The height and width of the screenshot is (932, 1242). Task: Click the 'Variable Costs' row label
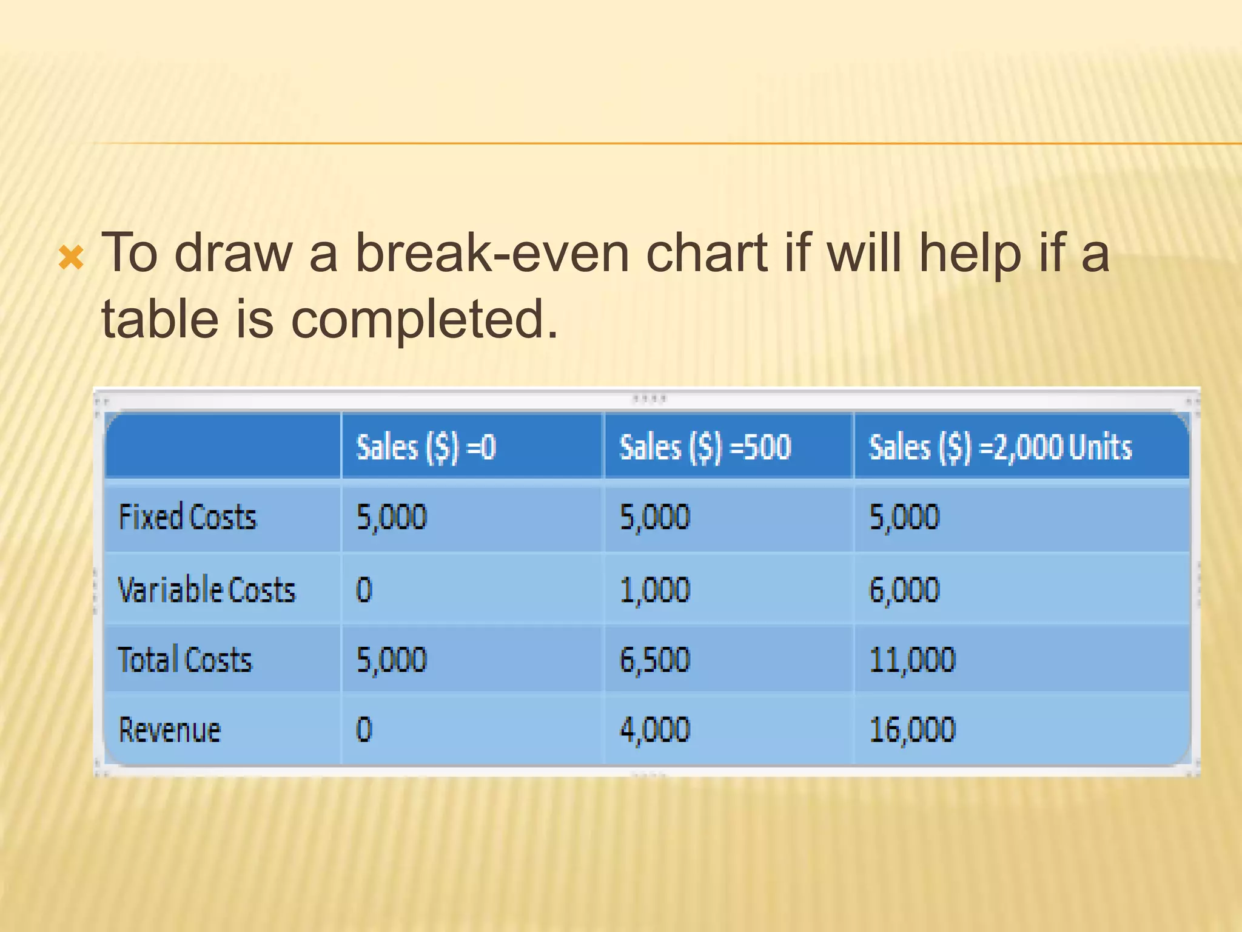pos(207,589)
